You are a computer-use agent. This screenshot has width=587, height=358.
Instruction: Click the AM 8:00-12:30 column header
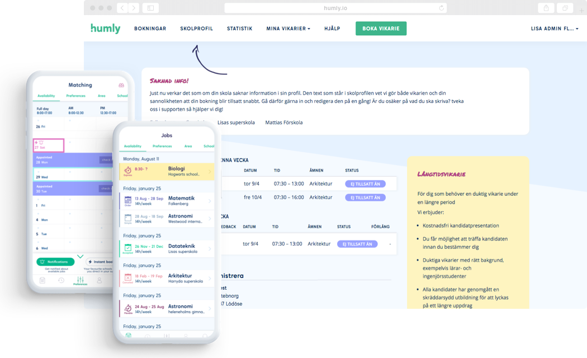tap(76, 110)
